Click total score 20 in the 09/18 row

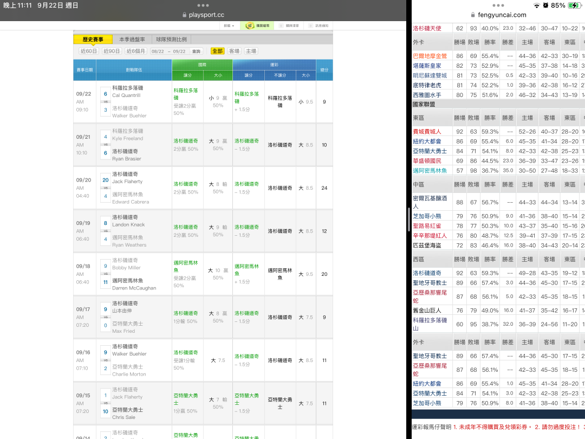click(x=324, y=274)
